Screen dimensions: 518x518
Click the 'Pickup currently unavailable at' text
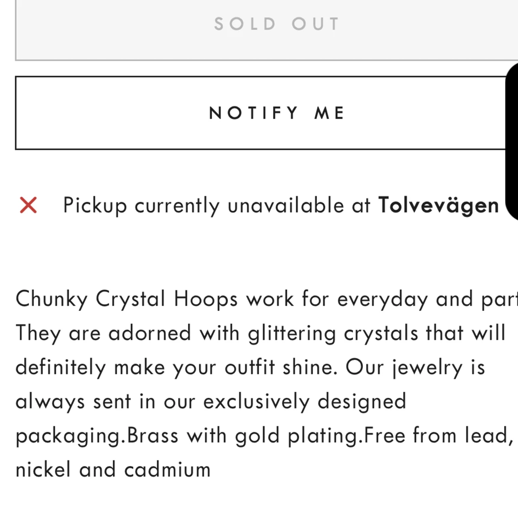pyautogui.click(x=216, y=205)
